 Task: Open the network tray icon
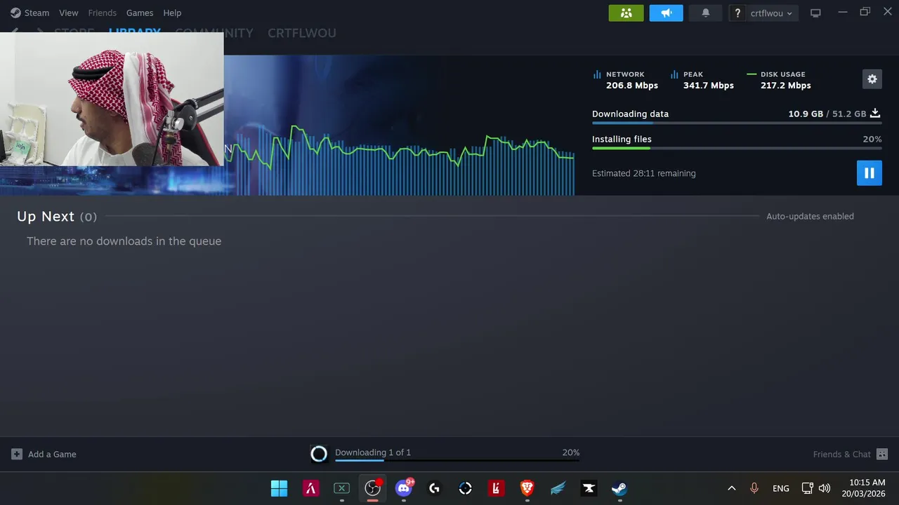pyautogui.click(x=807, y=488)
